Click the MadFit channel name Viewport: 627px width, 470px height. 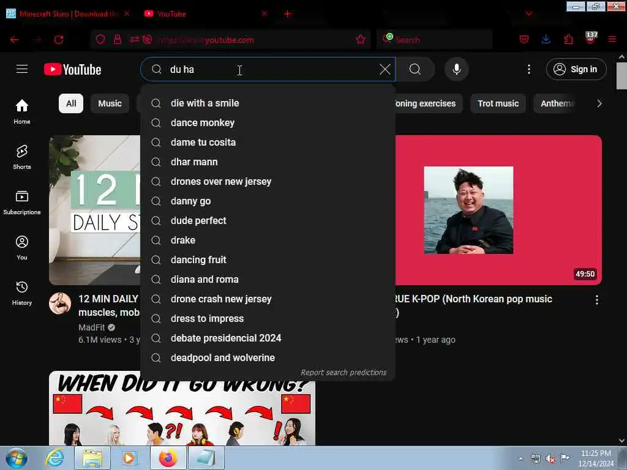pos(92,327)
